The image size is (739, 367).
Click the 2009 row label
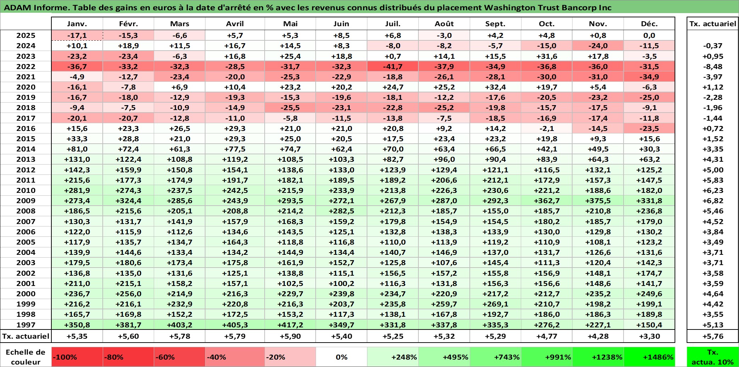point(26,201)
